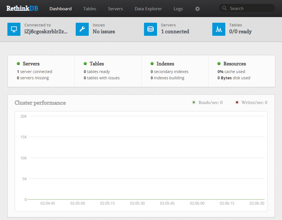The width and height of the screenshot is (282, 220).
Task: Click the monitor icon beside Connected to
Action: click(14, 29)
